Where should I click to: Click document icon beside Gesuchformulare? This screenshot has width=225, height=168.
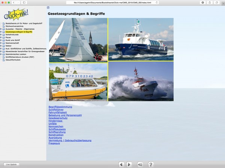[x=4, y=60]
